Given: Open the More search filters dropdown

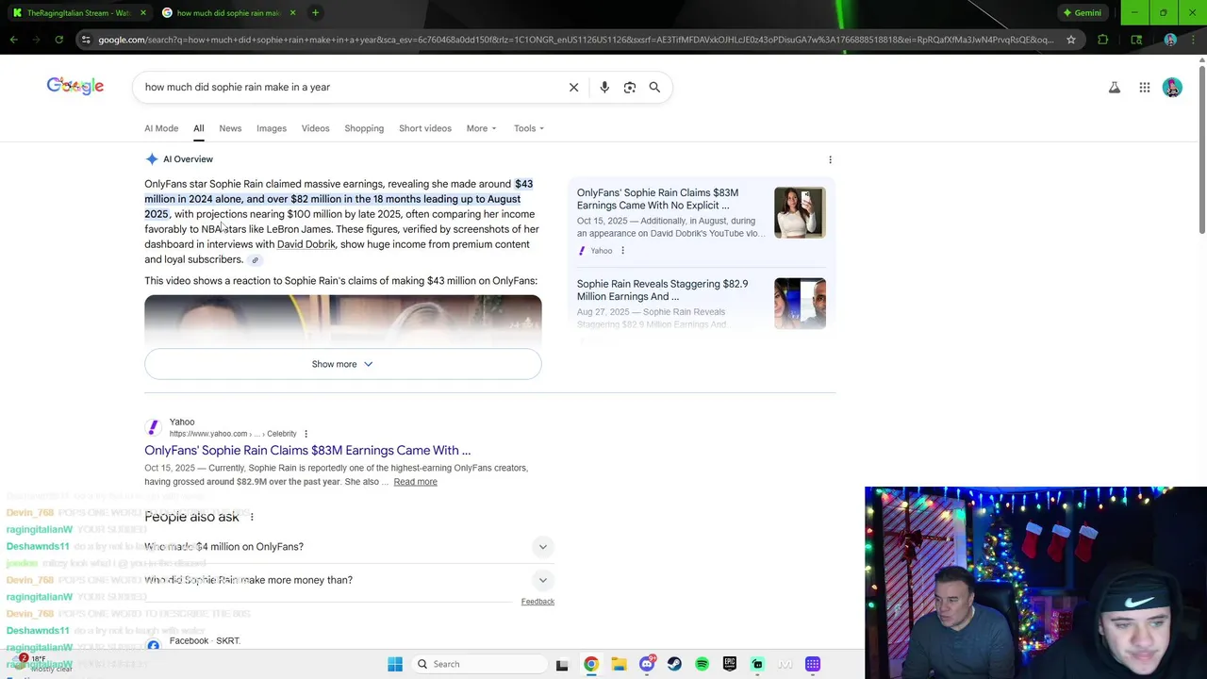Looking at the screenshot, I should pos(481,128).
